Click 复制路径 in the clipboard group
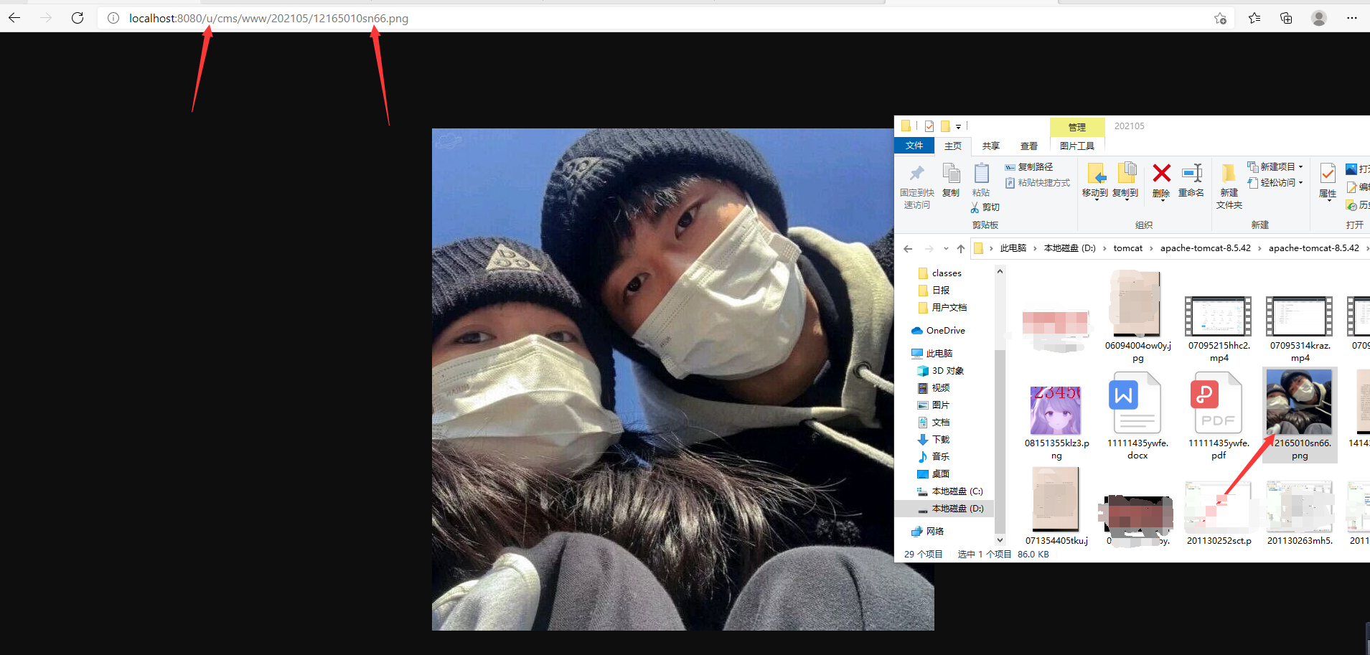 click(1029, 167)
